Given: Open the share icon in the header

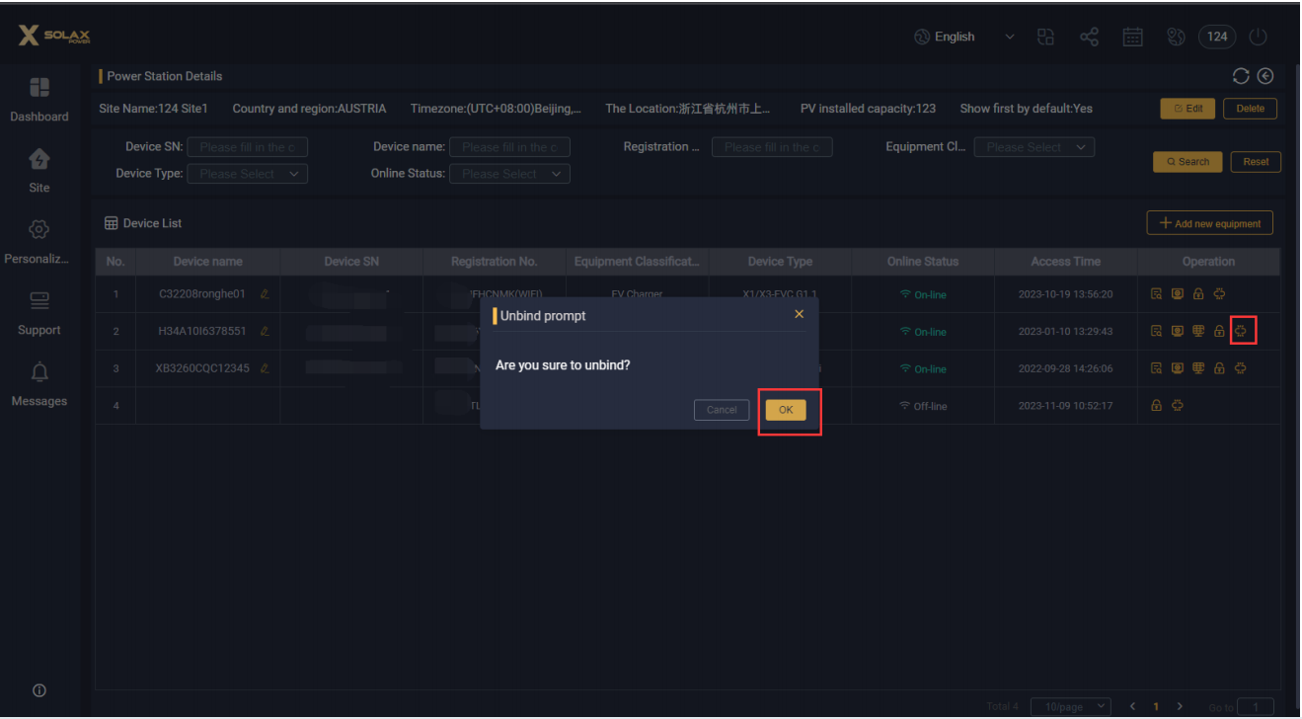Looking at the screenshot, I should coord(1089,36).
